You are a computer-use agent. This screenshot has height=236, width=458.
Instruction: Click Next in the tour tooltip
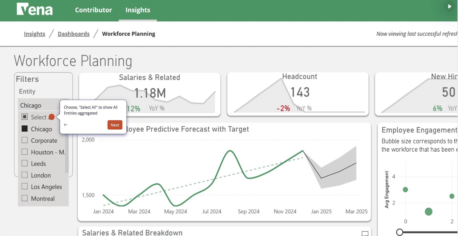coord(115,125)
